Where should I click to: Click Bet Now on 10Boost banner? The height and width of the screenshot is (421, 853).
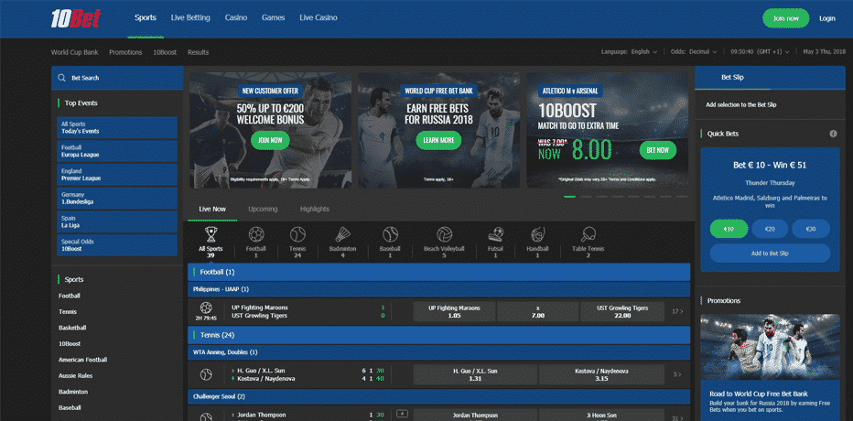tap(658, 150)
